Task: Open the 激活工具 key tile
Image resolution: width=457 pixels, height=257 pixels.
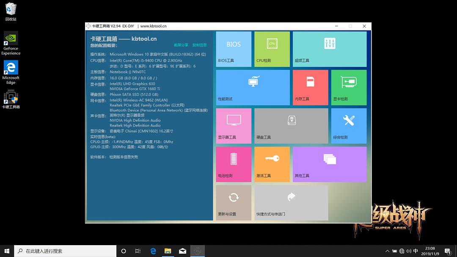Action: pyautogui.click(x=272, y=164)
